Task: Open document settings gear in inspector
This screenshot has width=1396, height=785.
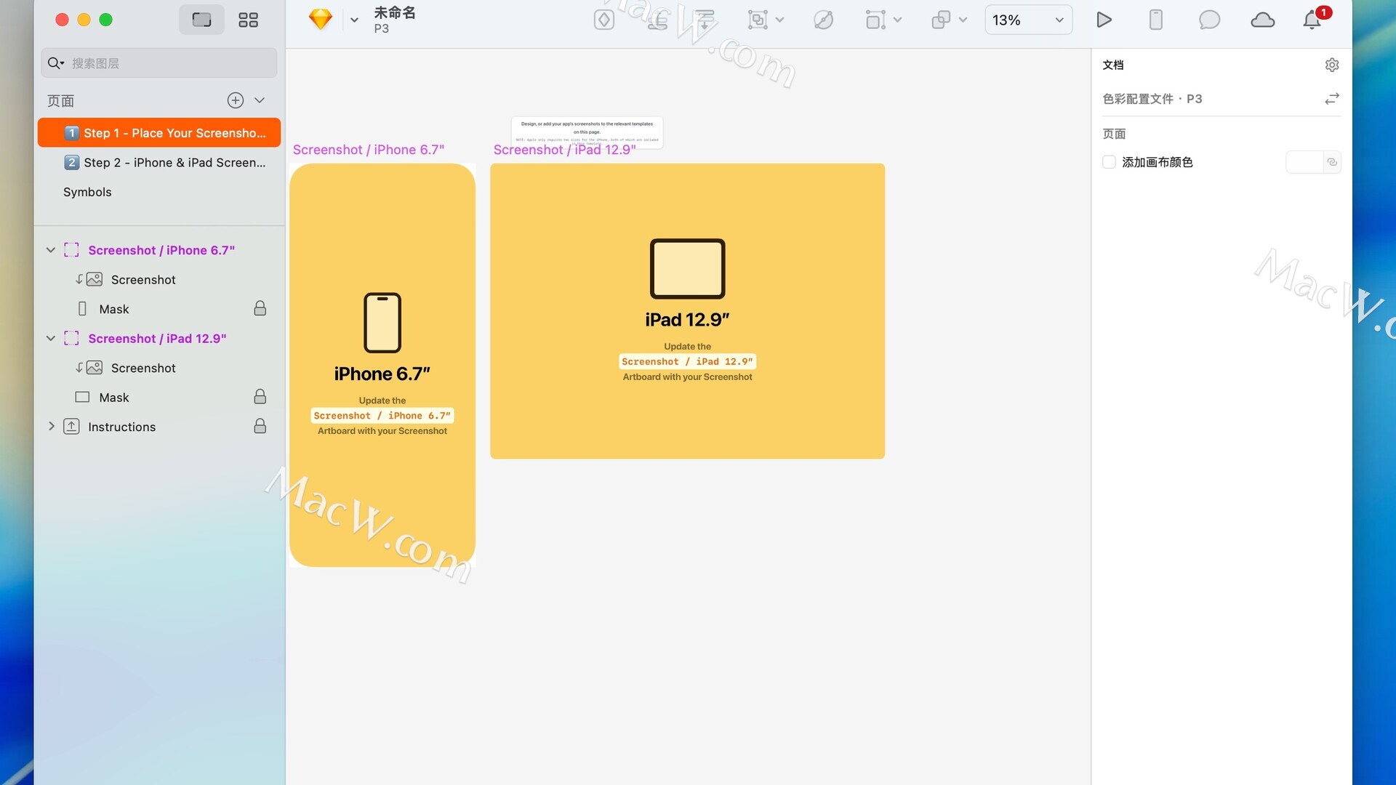Action: tap(1331, 65)
